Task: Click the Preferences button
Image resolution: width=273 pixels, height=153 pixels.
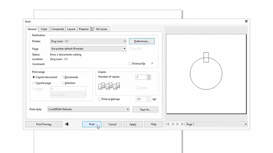Action: 142,41
